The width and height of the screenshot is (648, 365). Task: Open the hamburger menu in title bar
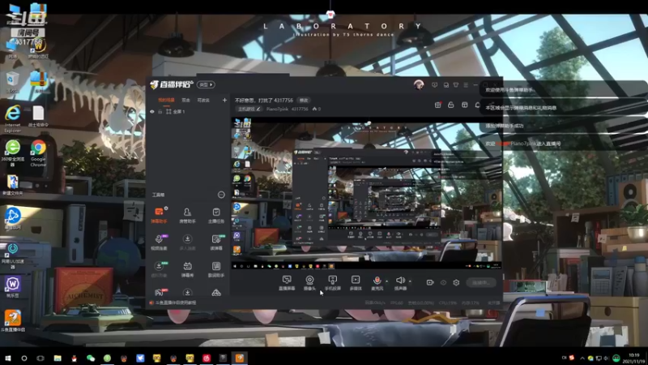point(466,85)
